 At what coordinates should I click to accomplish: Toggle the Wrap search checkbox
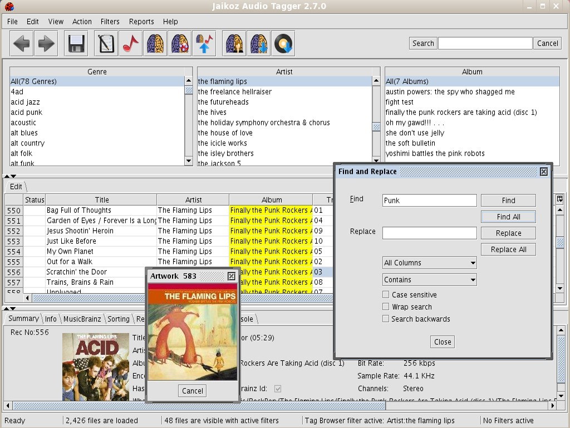[x=386, y=307]
